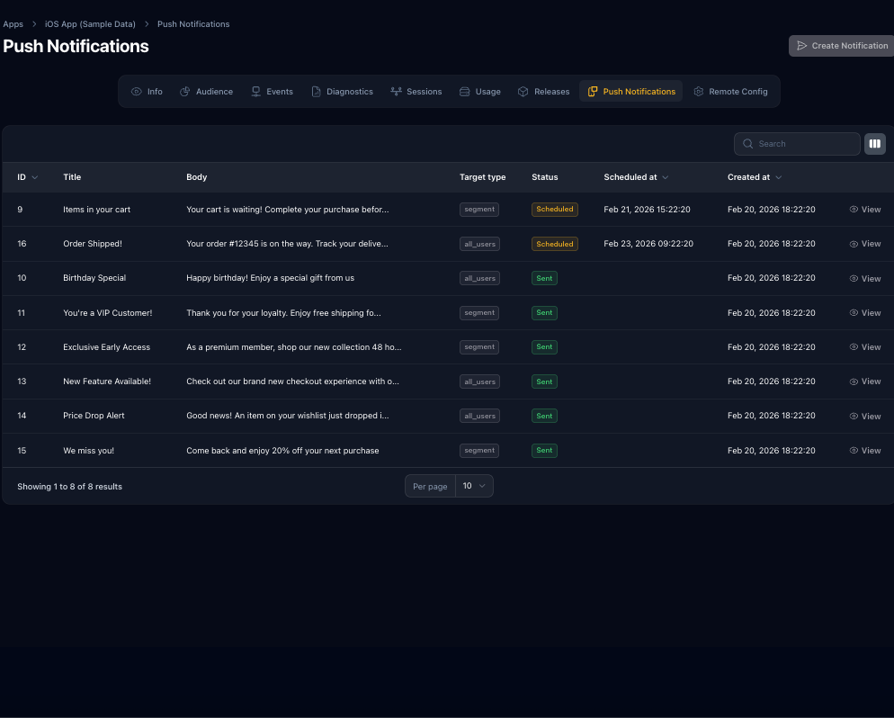This screenshot has height=718, width=894.
Task: Click the Audience pie chart icon
Action: (x=185, y=92)
